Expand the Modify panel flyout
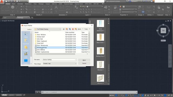This screenshot has height=97, width=173. click(x=39, y=15)
